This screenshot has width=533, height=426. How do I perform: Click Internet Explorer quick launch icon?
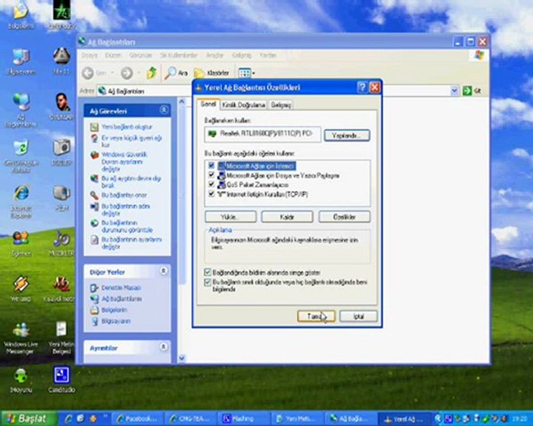68,418
